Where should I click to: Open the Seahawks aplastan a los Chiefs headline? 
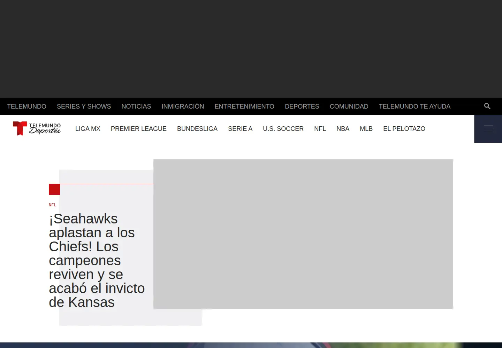[97, 260]
